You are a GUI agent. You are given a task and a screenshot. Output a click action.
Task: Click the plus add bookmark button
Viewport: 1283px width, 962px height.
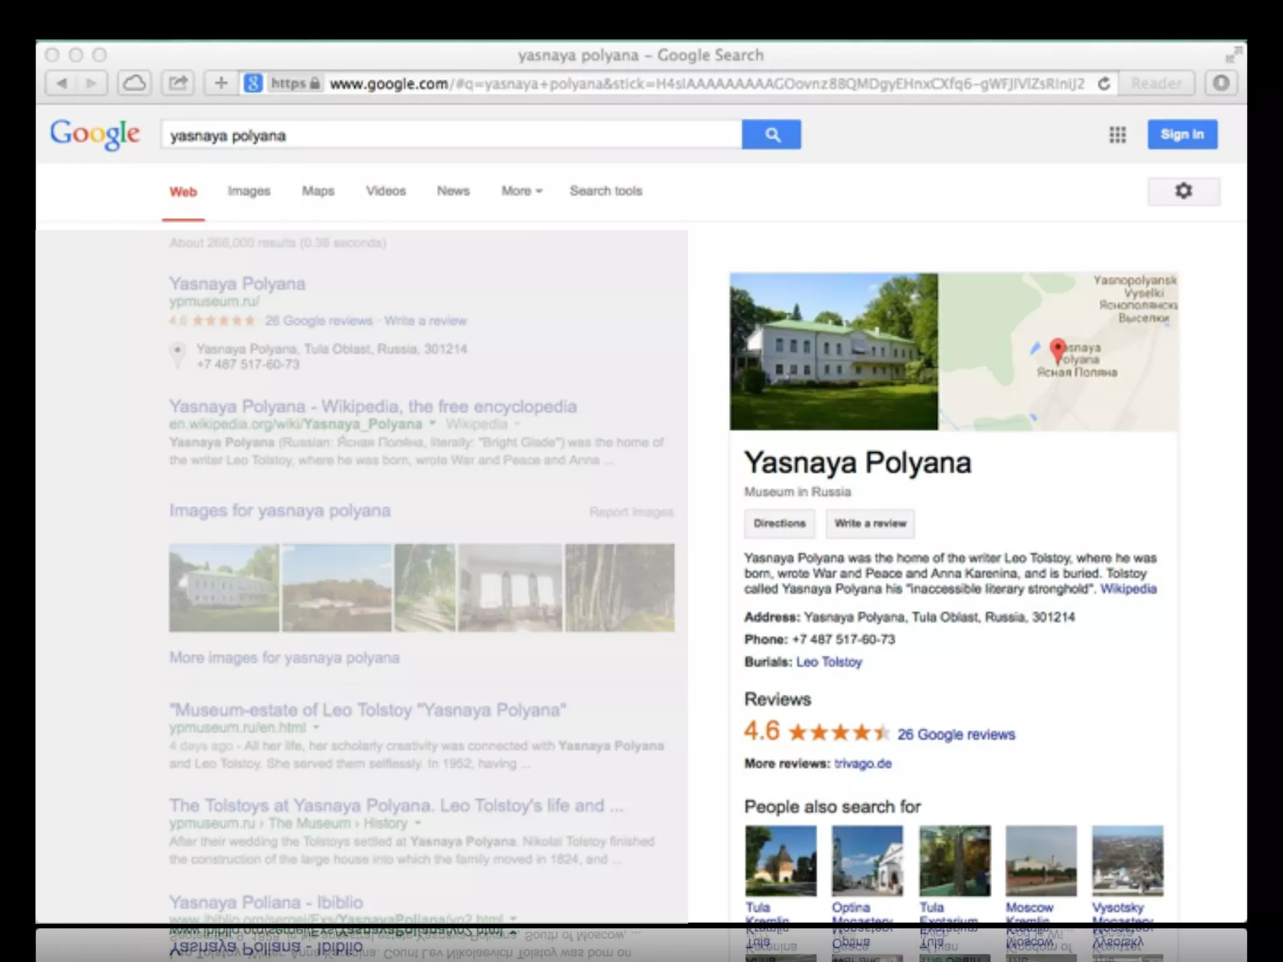pyautogui.click(x=221, y=83)
